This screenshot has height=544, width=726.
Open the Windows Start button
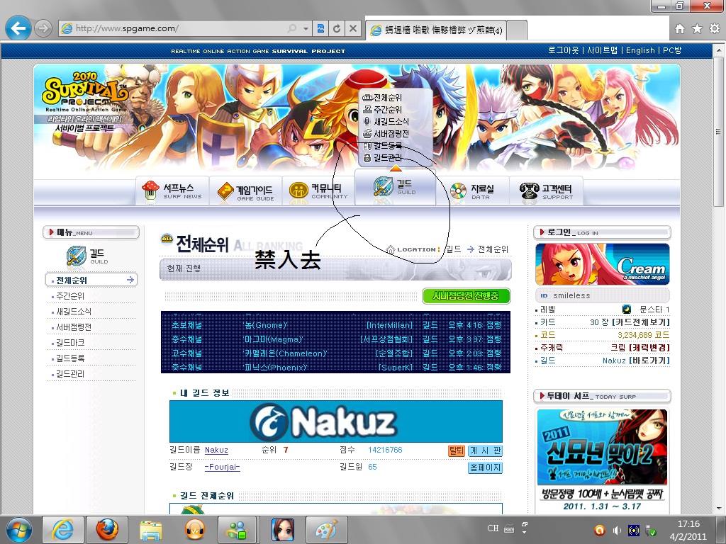[x=18, y=530]
